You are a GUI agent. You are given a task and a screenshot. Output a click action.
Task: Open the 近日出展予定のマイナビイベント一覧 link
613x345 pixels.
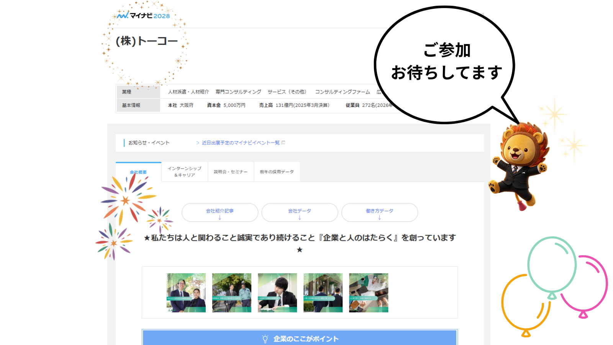[240, 143]
